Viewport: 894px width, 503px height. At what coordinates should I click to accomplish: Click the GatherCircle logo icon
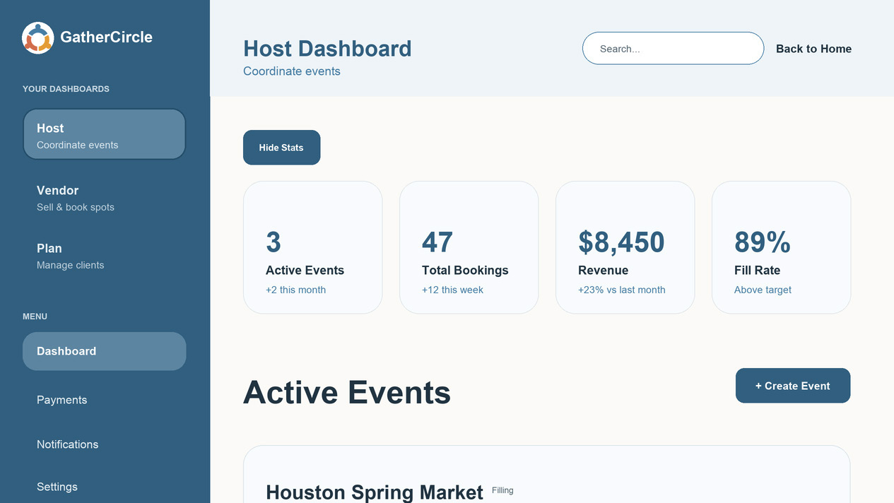click(x=37, y=37)
